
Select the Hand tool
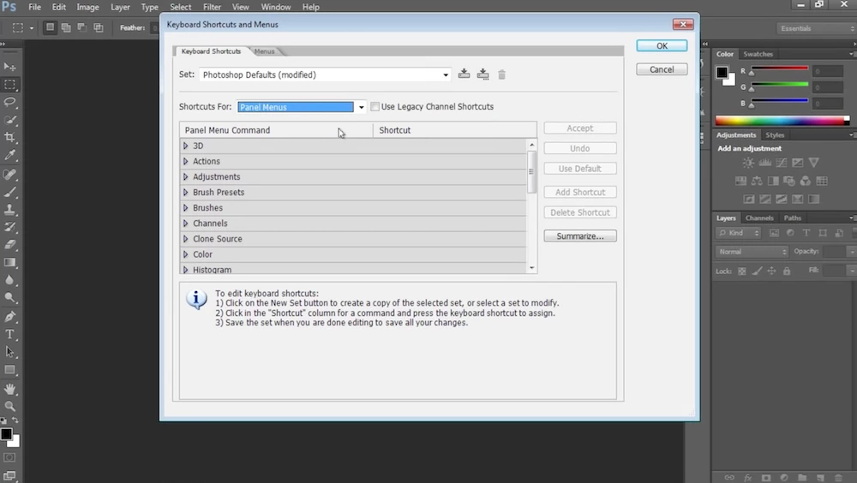tap(9, 389)
